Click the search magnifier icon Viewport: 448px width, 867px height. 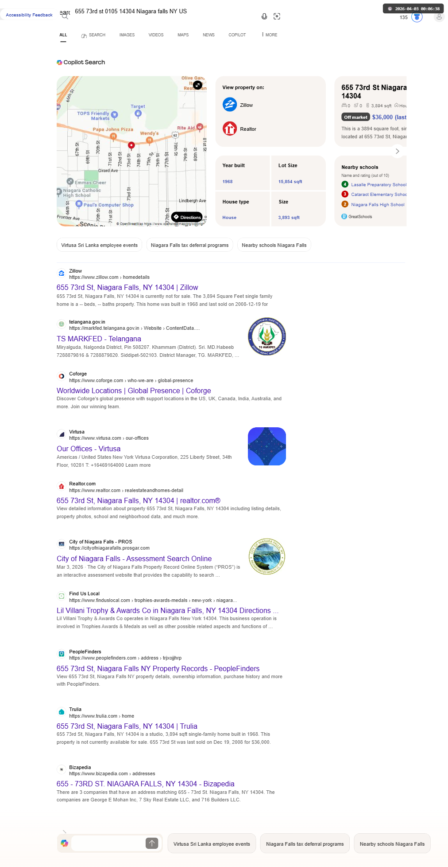click(x=65, y=16)
